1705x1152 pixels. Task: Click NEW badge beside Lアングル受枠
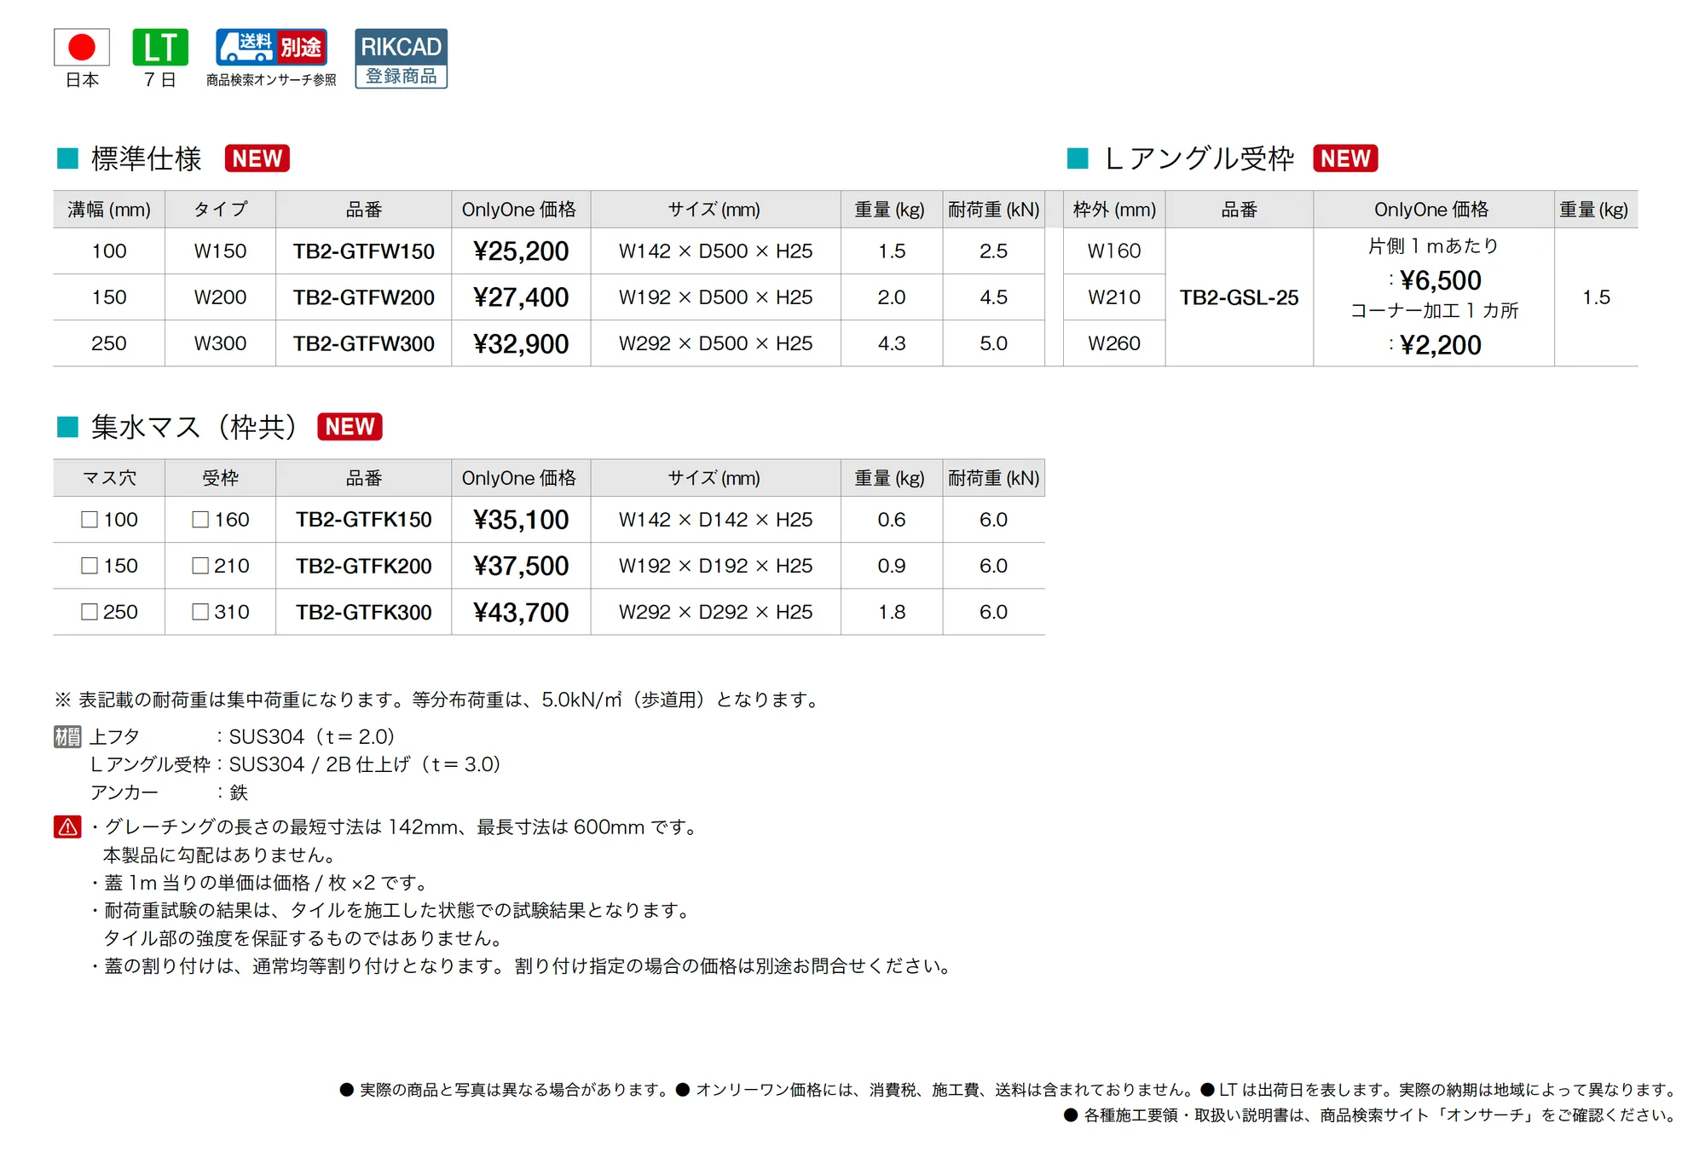pos(1345,158)
